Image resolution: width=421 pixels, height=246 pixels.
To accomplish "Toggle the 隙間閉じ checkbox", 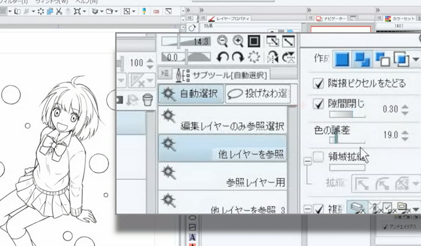I will (x=318, y=104).
